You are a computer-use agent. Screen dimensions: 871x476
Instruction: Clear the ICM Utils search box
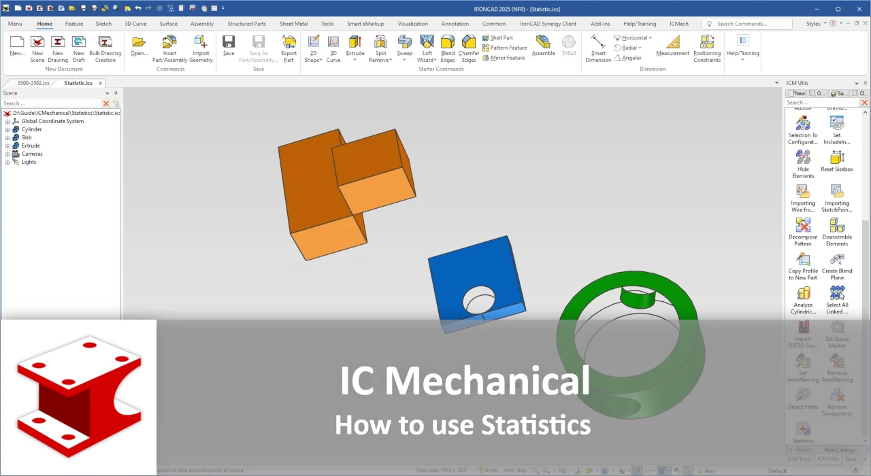coord(865,103)
